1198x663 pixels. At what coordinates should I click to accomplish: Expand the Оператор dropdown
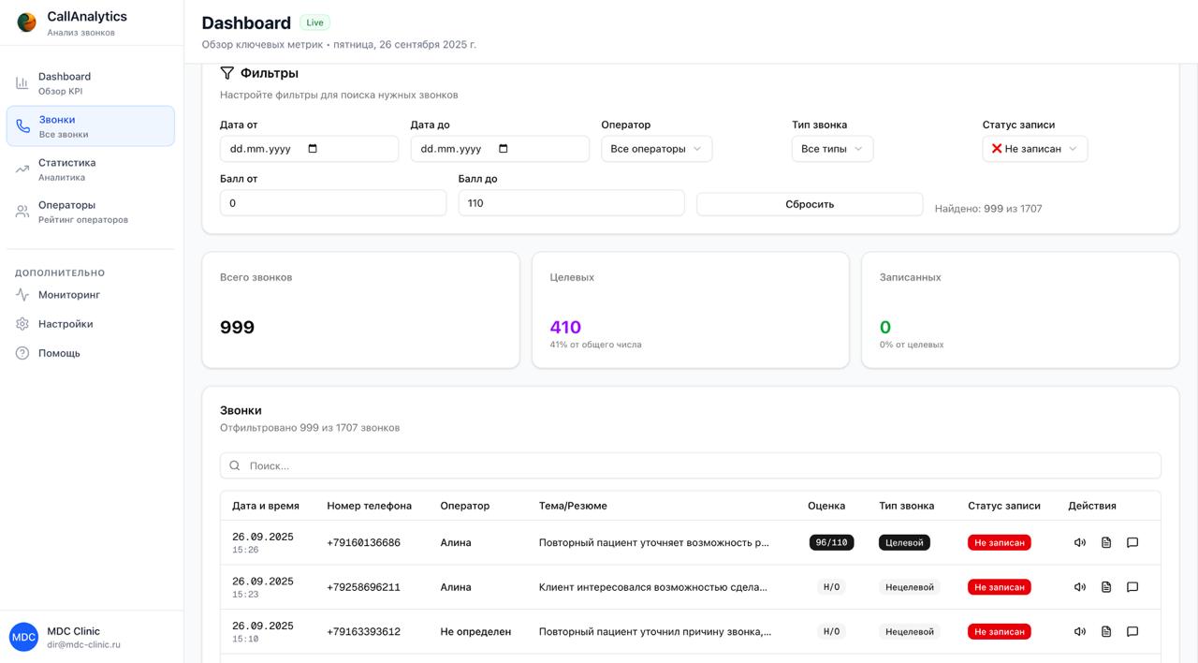click(656, 149)
